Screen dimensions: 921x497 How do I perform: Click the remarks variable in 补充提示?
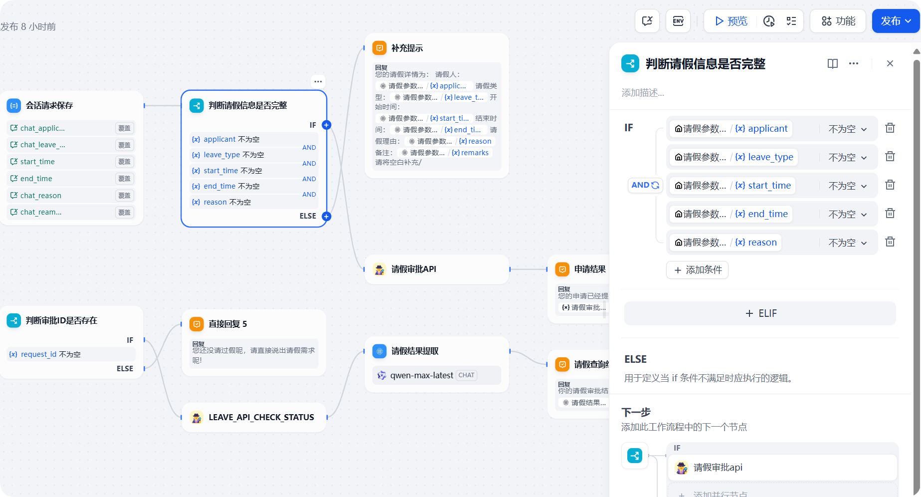pyautogui.click(x=470, y=153)
